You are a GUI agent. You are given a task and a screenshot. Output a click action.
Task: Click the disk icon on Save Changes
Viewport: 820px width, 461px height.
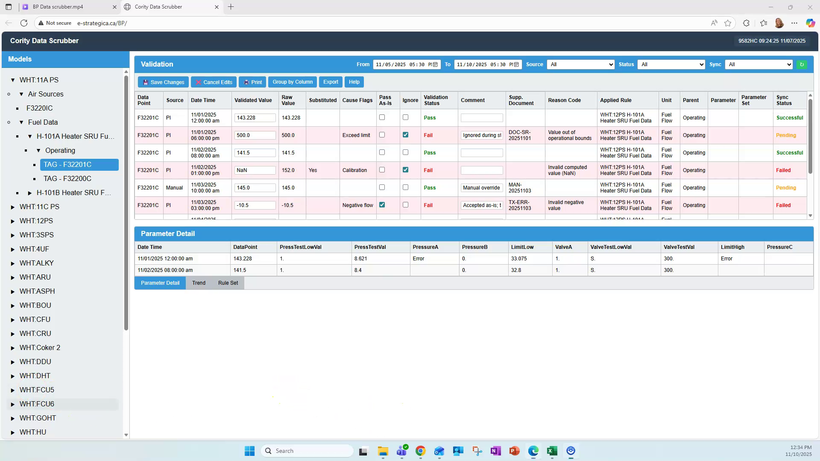(146, 82)
